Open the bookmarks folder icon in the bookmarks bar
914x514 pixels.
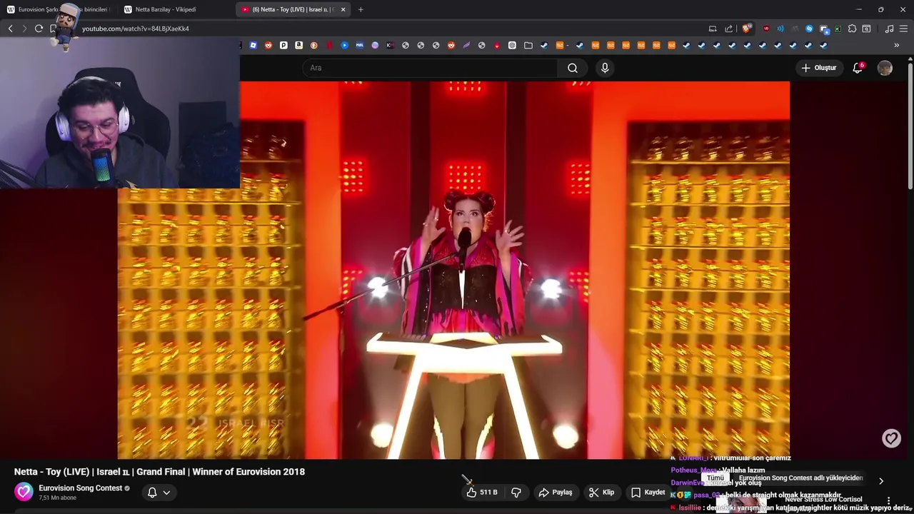pyautogui.click(x=528, y=45)
